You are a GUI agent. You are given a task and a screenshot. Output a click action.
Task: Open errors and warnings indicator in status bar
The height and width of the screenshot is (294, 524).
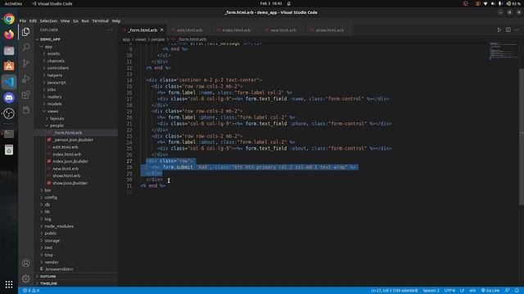coord(31,291)
